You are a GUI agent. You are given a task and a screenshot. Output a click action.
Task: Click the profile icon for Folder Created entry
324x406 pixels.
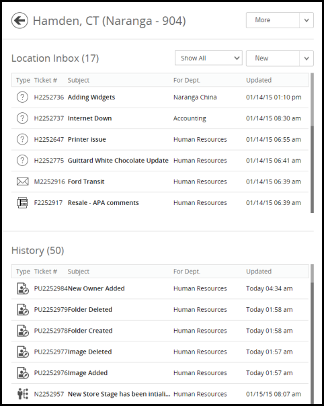click(23, 331)
